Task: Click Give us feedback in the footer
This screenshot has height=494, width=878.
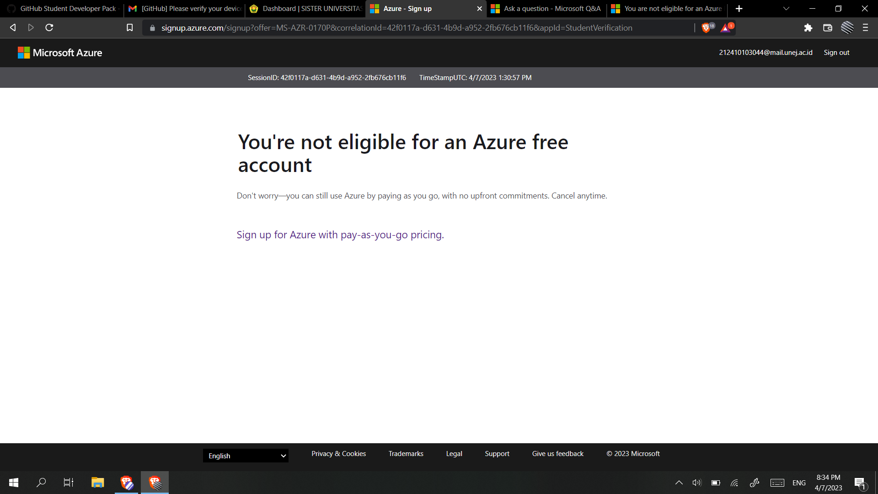Action: (557, 454)
